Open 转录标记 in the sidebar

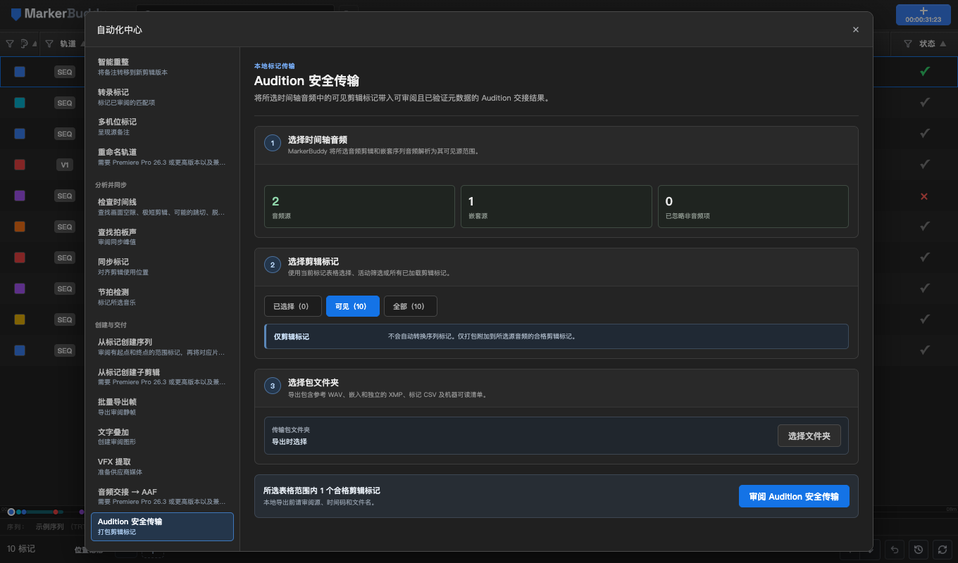pos(162,97)
